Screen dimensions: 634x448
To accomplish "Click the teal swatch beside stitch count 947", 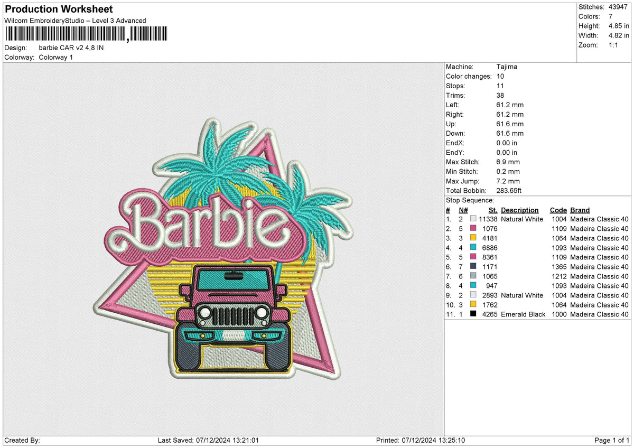I will click(x=473, y=285).
